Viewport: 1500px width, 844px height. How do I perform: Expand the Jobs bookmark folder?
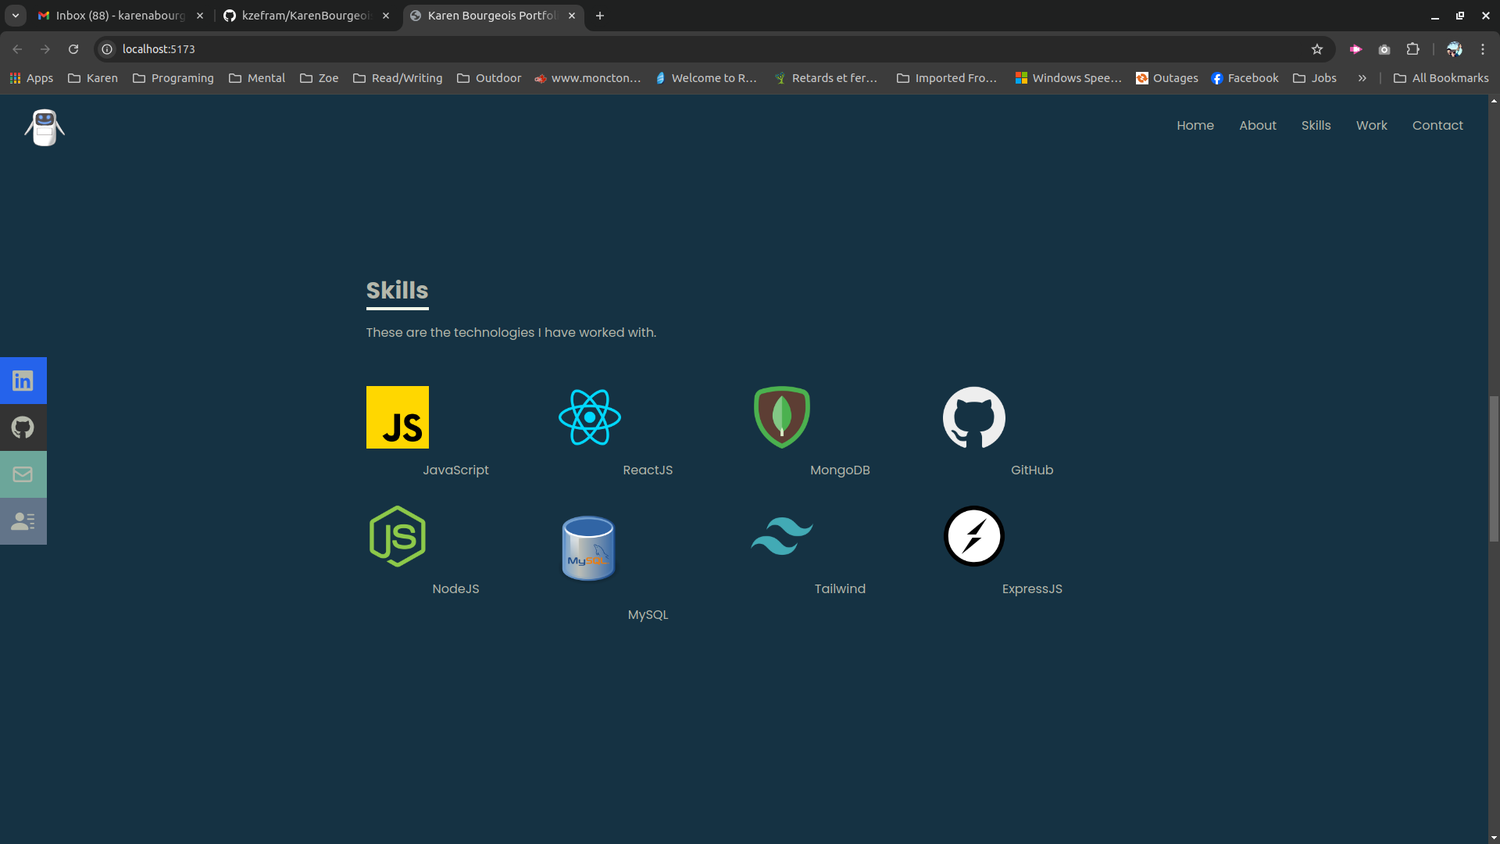[x=1315, y=78]
